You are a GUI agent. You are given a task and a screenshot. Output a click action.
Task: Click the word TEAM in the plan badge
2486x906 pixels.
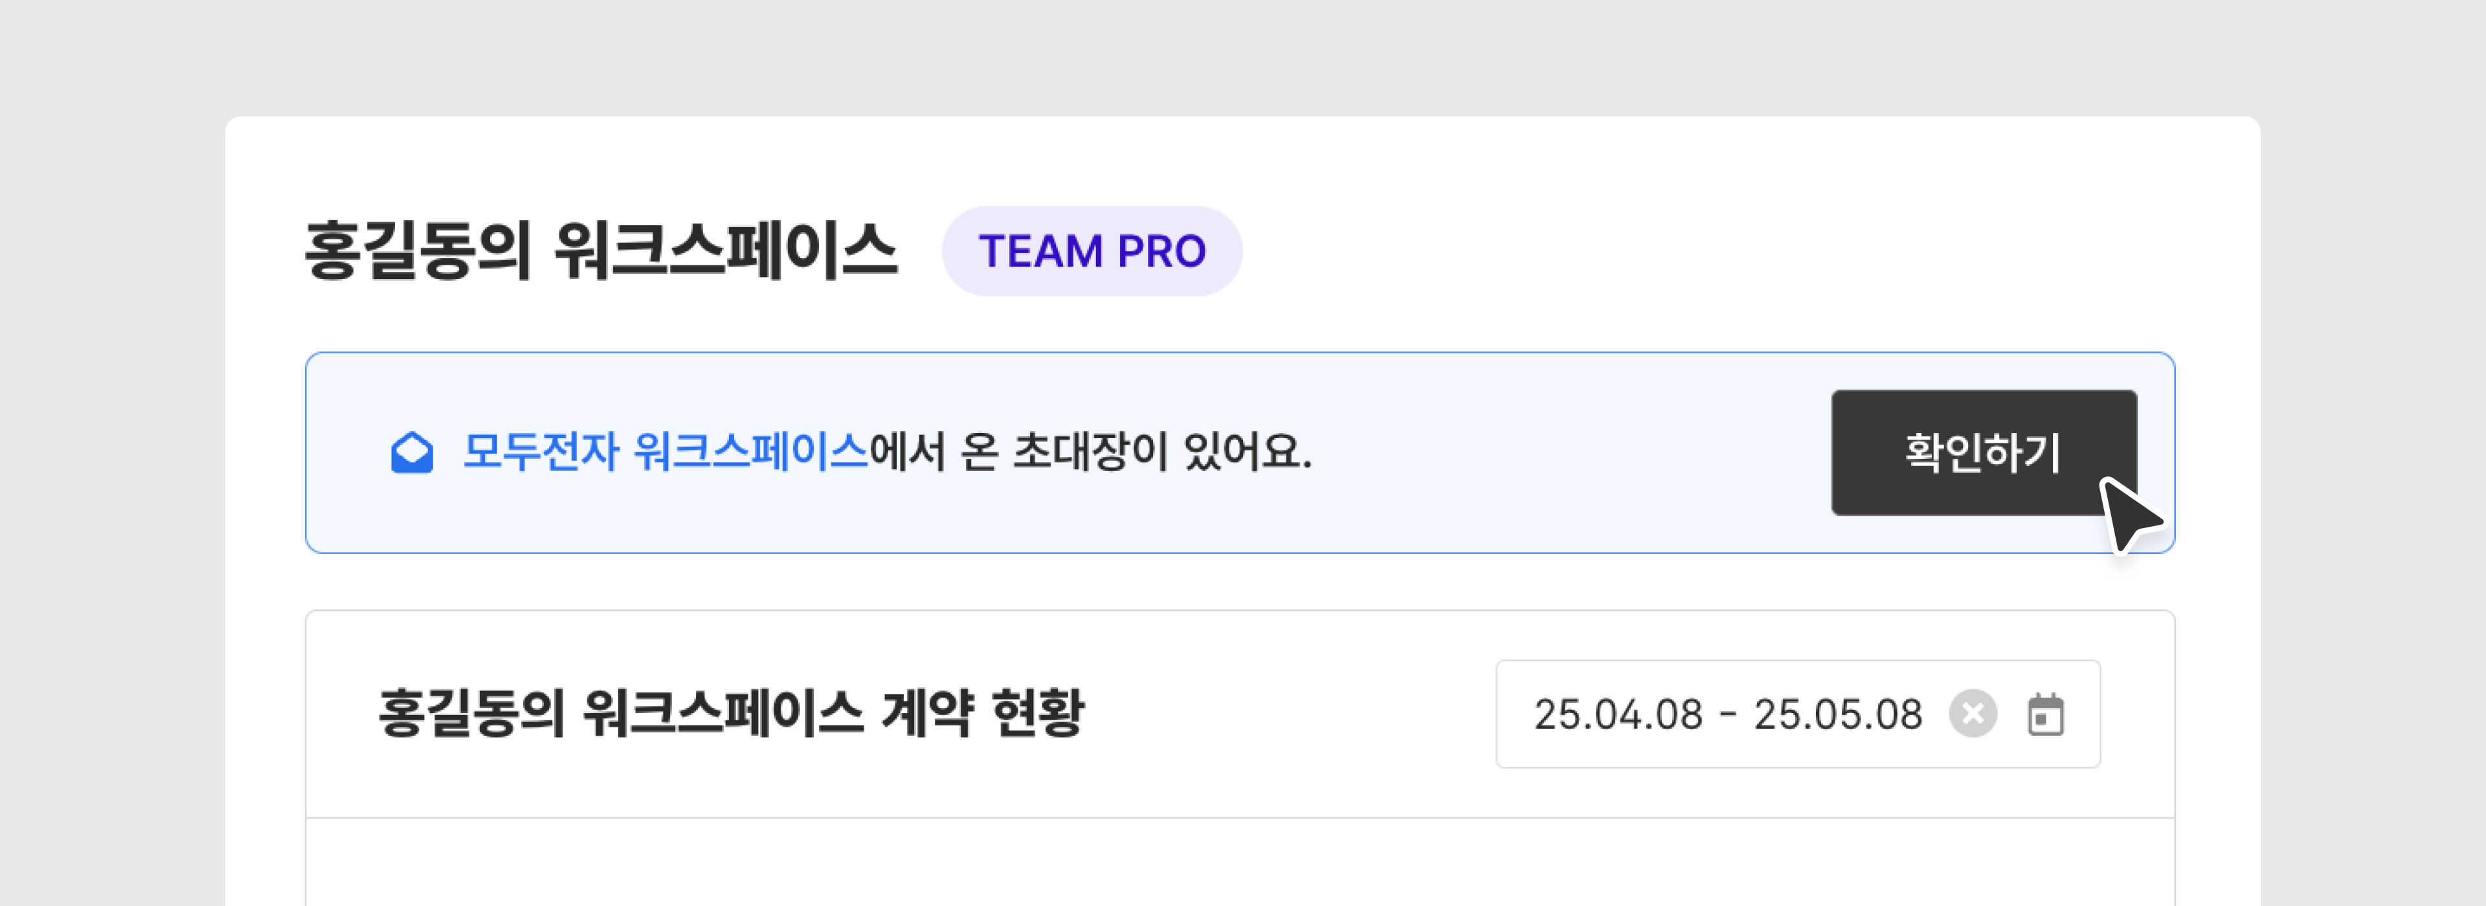click(1040, 251)
